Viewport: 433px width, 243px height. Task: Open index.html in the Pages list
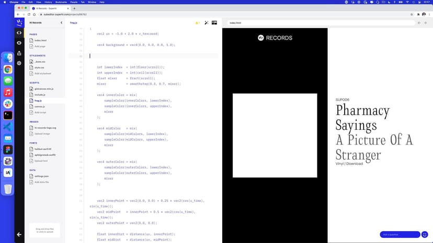[x=40, y=40]
